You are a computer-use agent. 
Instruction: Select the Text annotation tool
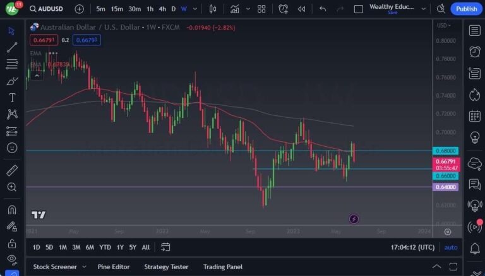(x=12, y=98)
